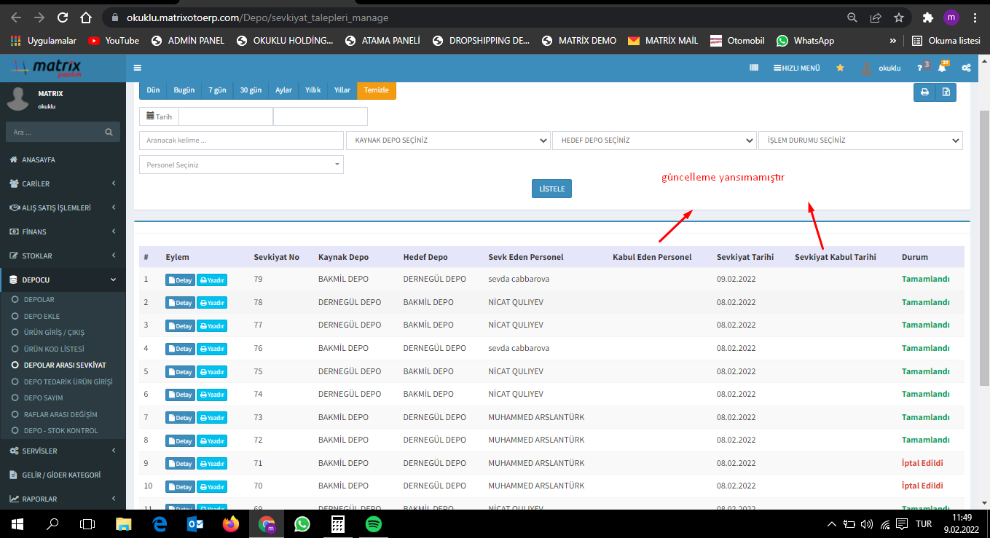Click the help question mark icon
This screenshot has height=538, width=990.
point(920,68)
